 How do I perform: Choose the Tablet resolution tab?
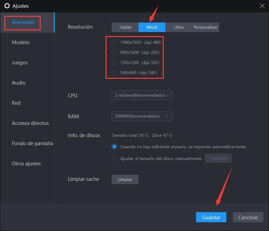coord(125,27)
